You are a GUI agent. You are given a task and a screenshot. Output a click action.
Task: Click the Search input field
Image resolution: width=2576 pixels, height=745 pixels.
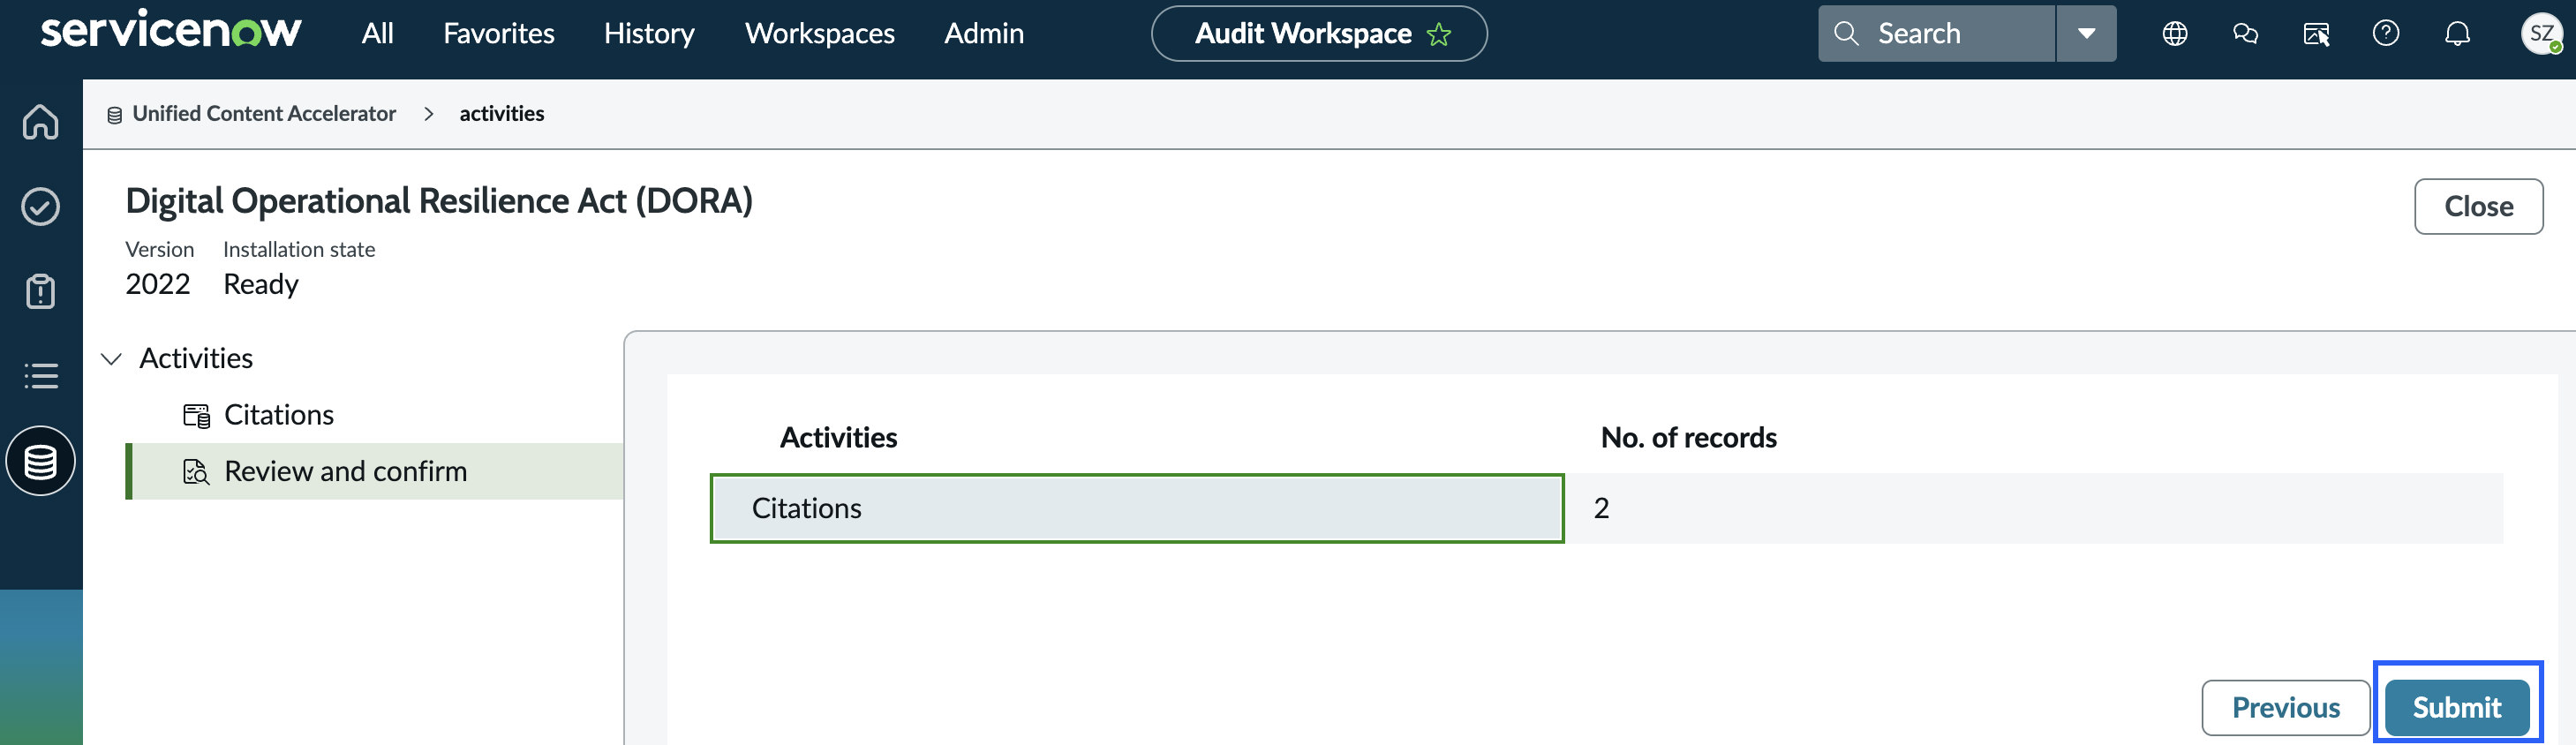coord(1937,34)
